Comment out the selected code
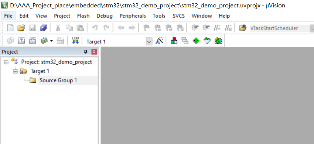The image size is (314, 144). click(x=217, y=28)
